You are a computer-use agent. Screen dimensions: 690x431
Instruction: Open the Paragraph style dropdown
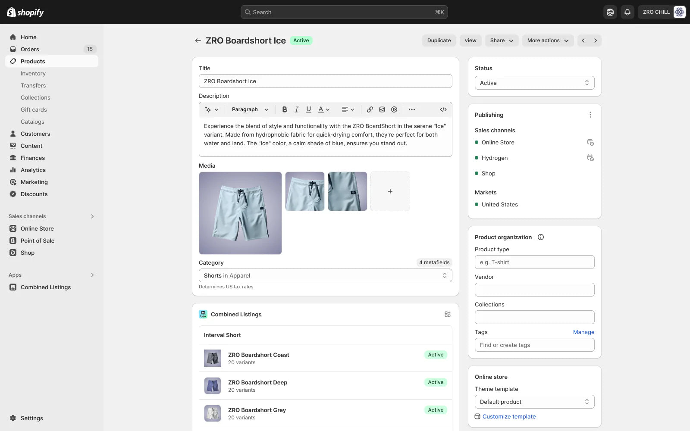coord(250,109)
